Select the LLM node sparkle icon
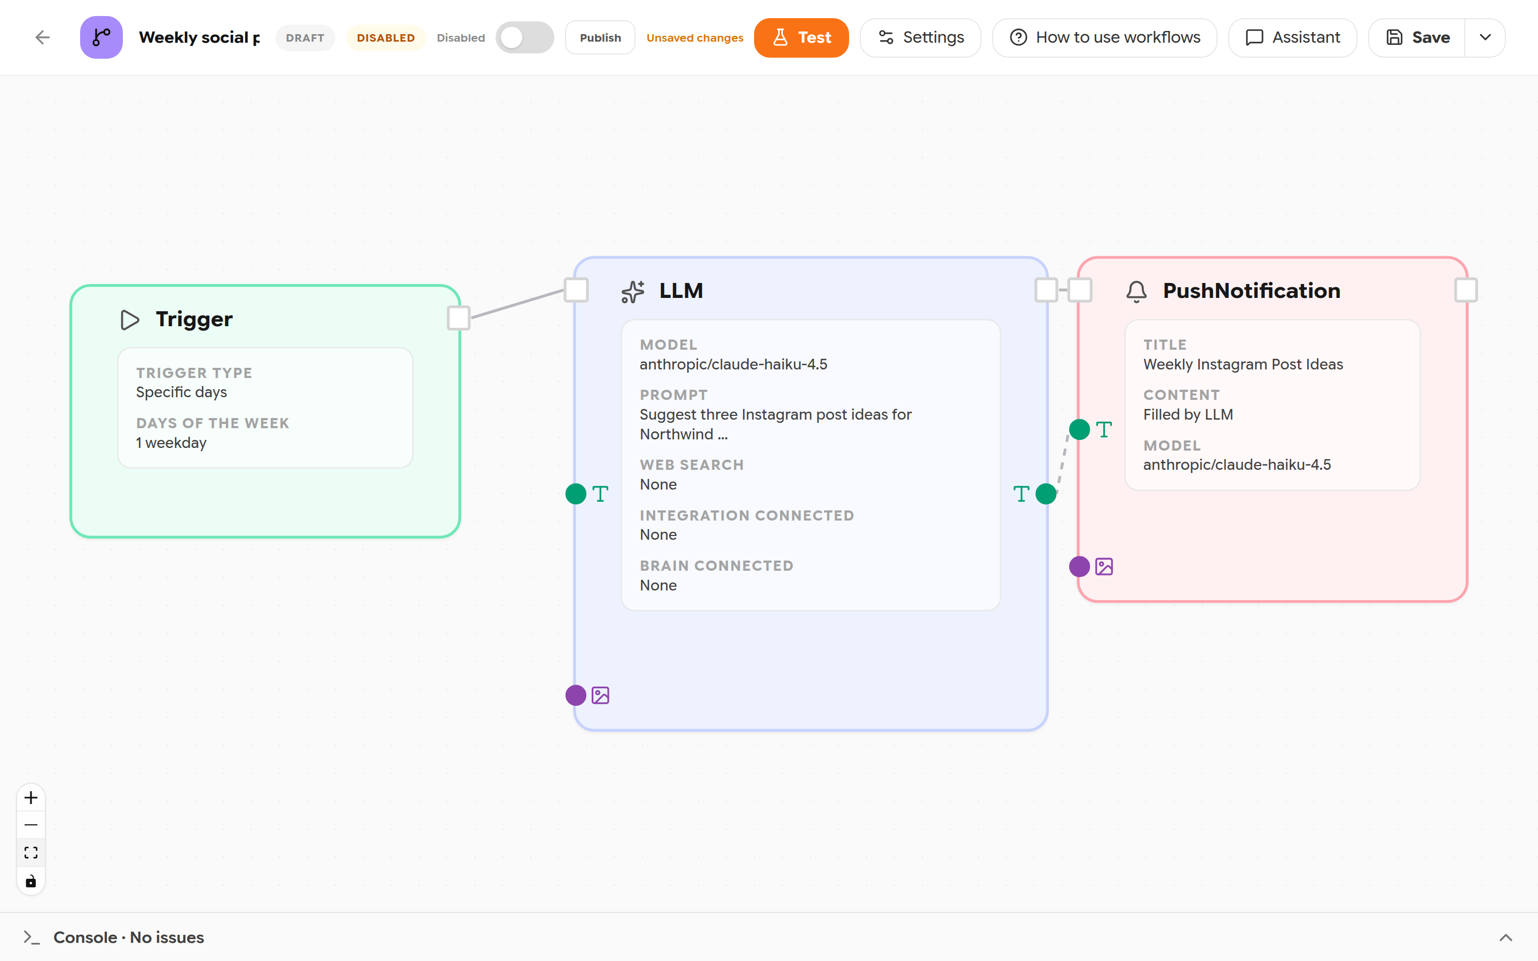This screenshot has height=961, width=1538. click(633, 292)
